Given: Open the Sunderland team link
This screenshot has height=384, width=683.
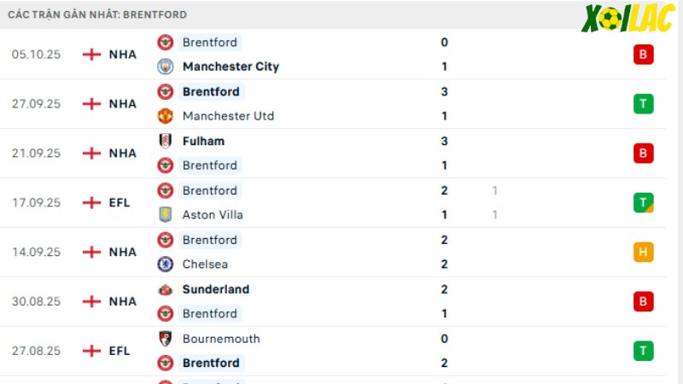Looking at the screenshot, I should (216, 289).
